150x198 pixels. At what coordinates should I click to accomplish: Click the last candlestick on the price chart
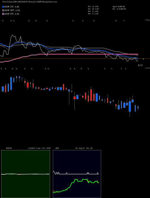coord(138,107)
